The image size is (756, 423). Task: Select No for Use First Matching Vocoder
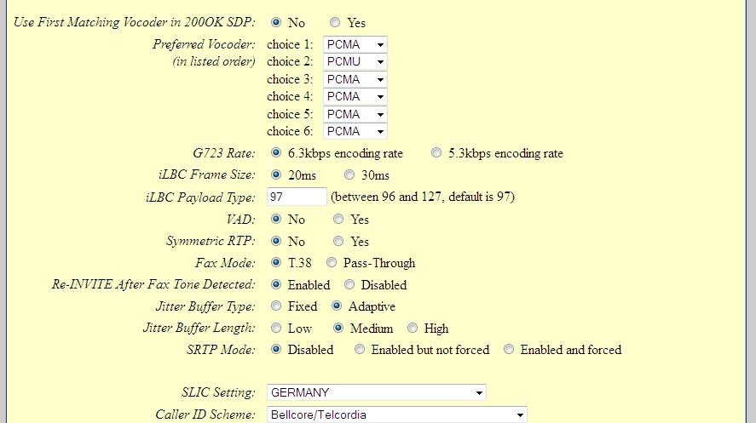276,22
